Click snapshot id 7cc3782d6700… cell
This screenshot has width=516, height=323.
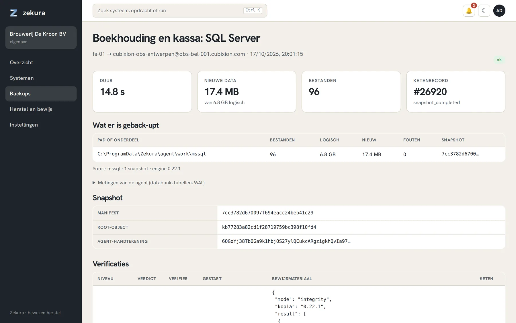460,154
